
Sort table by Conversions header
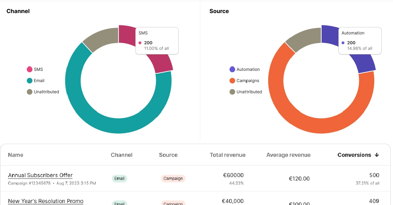(x=354, y=155)
